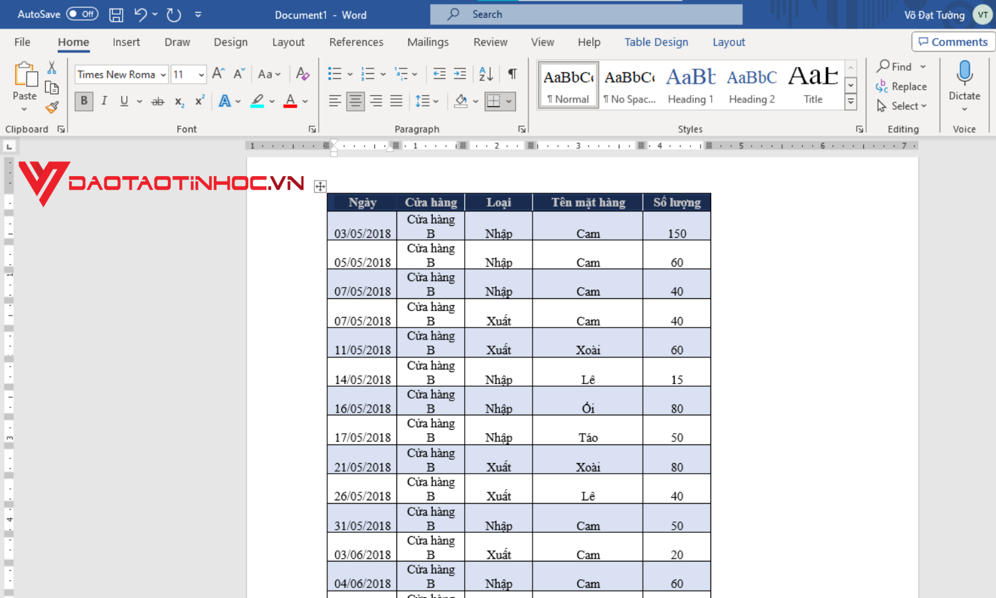Screen dimensions: 996x598
Task: Click Replace in the Editing group
Action: [x=908, y=86]
